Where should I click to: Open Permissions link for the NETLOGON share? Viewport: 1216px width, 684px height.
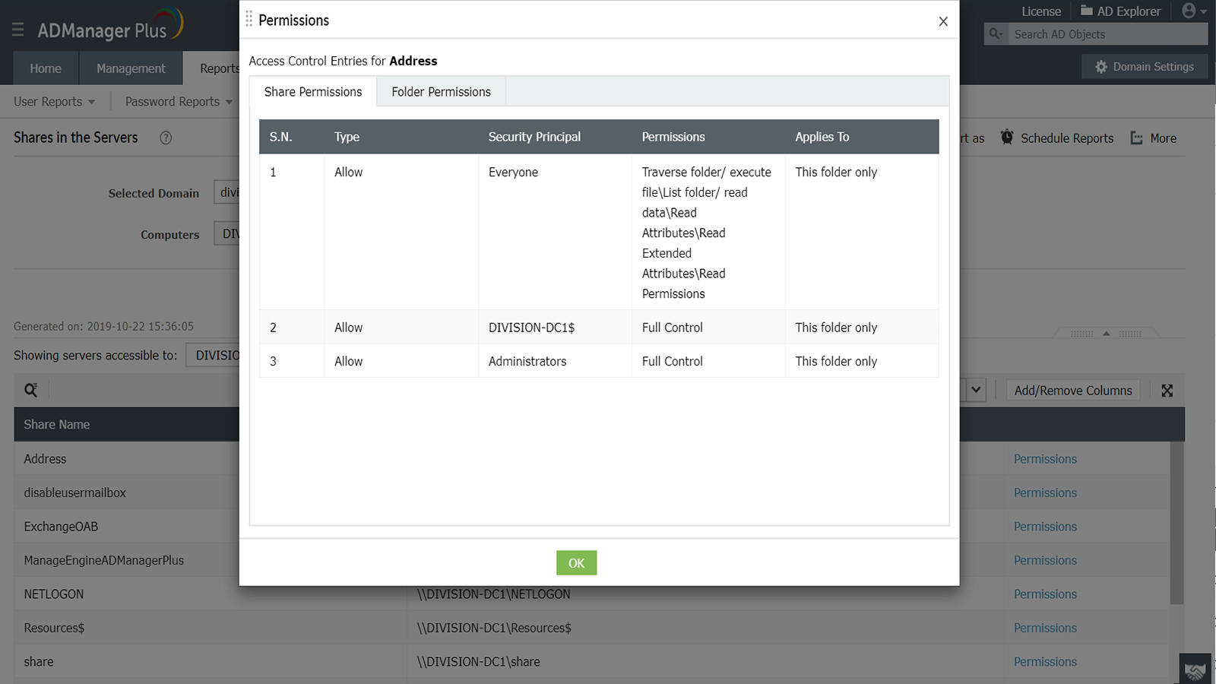(x=1045, y=594)
